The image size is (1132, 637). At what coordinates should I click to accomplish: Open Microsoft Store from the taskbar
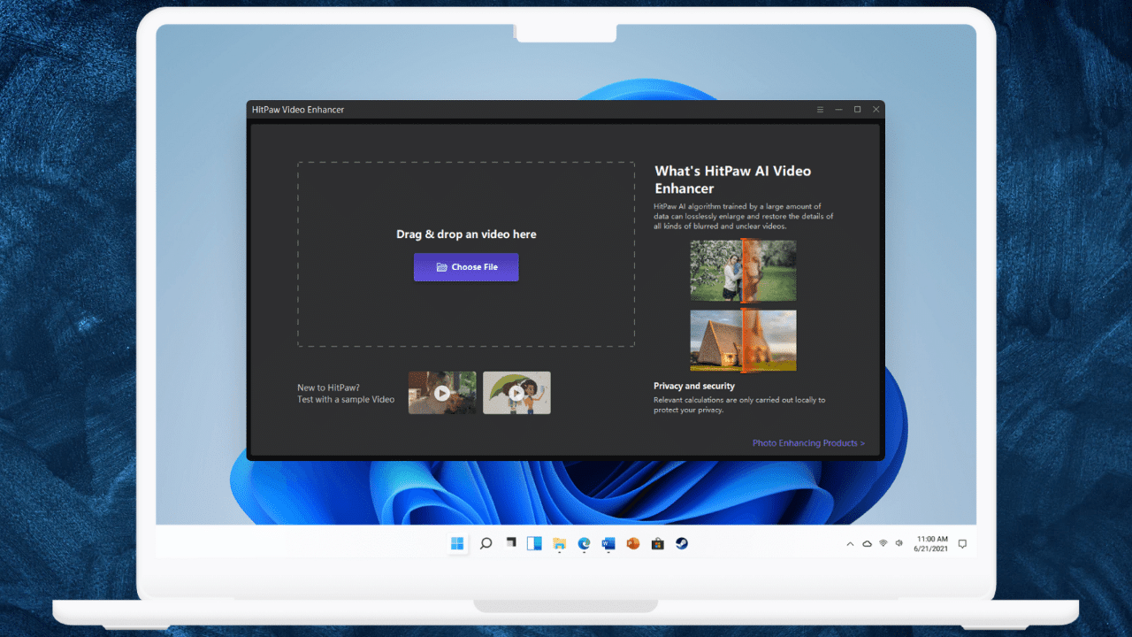coord(657,543)
